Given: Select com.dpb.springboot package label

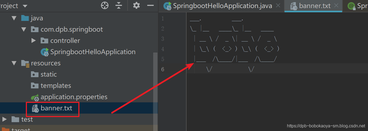Looking at the screenshot, I should (x=72, y=29).
